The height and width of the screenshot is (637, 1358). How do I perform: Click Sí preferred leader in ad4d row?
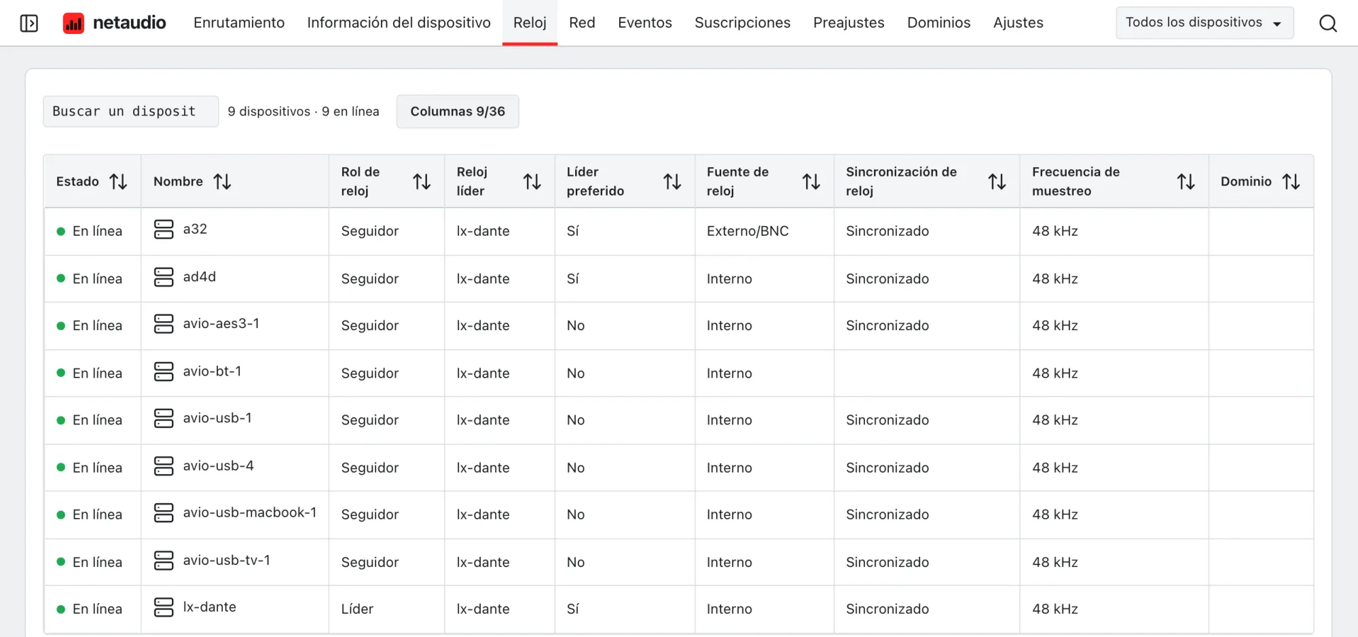pyautogui.click(x=573, y=278)
